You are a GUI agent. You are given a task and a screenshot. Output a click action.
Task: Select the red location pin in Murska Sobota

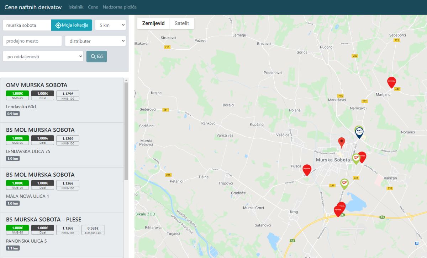point(342,142)
